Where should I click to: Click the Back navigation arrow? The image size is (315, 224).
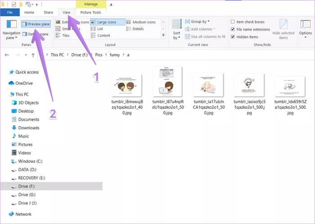[7, 55]
